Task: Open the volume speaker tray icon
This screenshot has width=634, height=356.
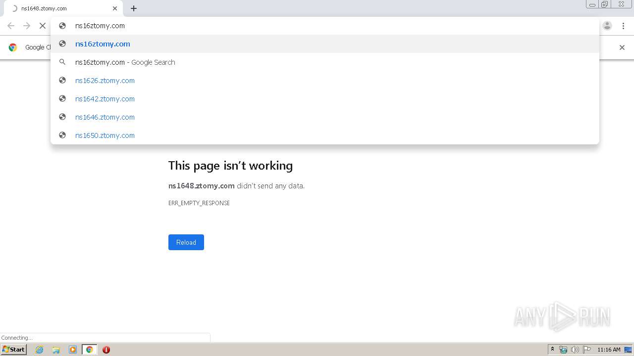Action: click(x=575, y=350)
